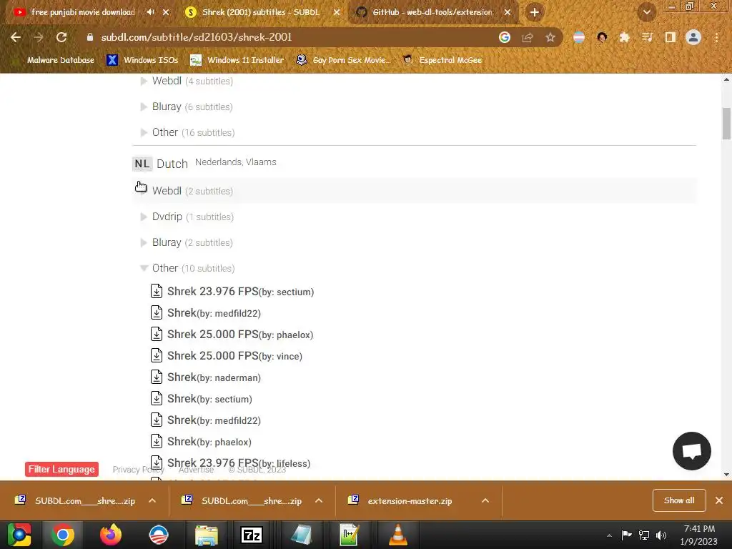Screen dimensions: 732x549
Task: Expand the upper Webdl (4 subtitles) group
Action: tap(192, 81)
